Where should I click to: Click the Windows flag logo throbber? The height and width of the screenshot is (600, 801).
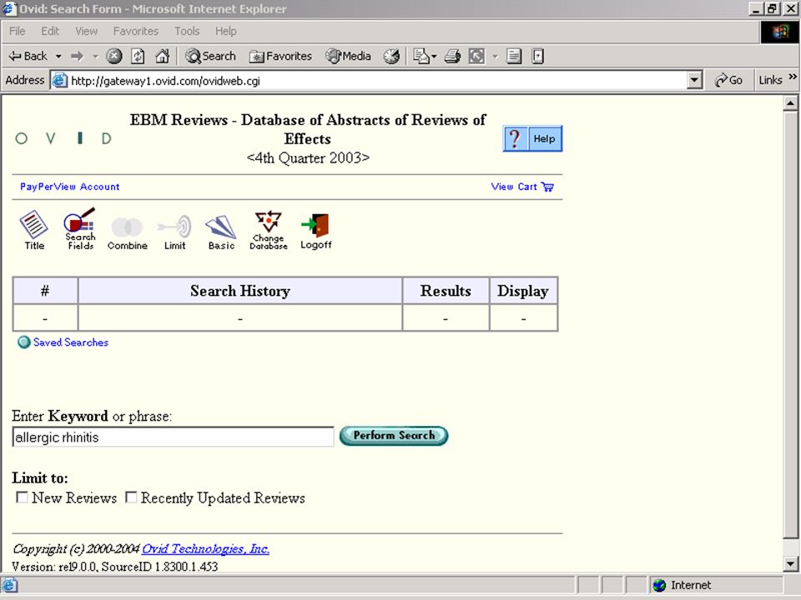click(x=779, y=32)
